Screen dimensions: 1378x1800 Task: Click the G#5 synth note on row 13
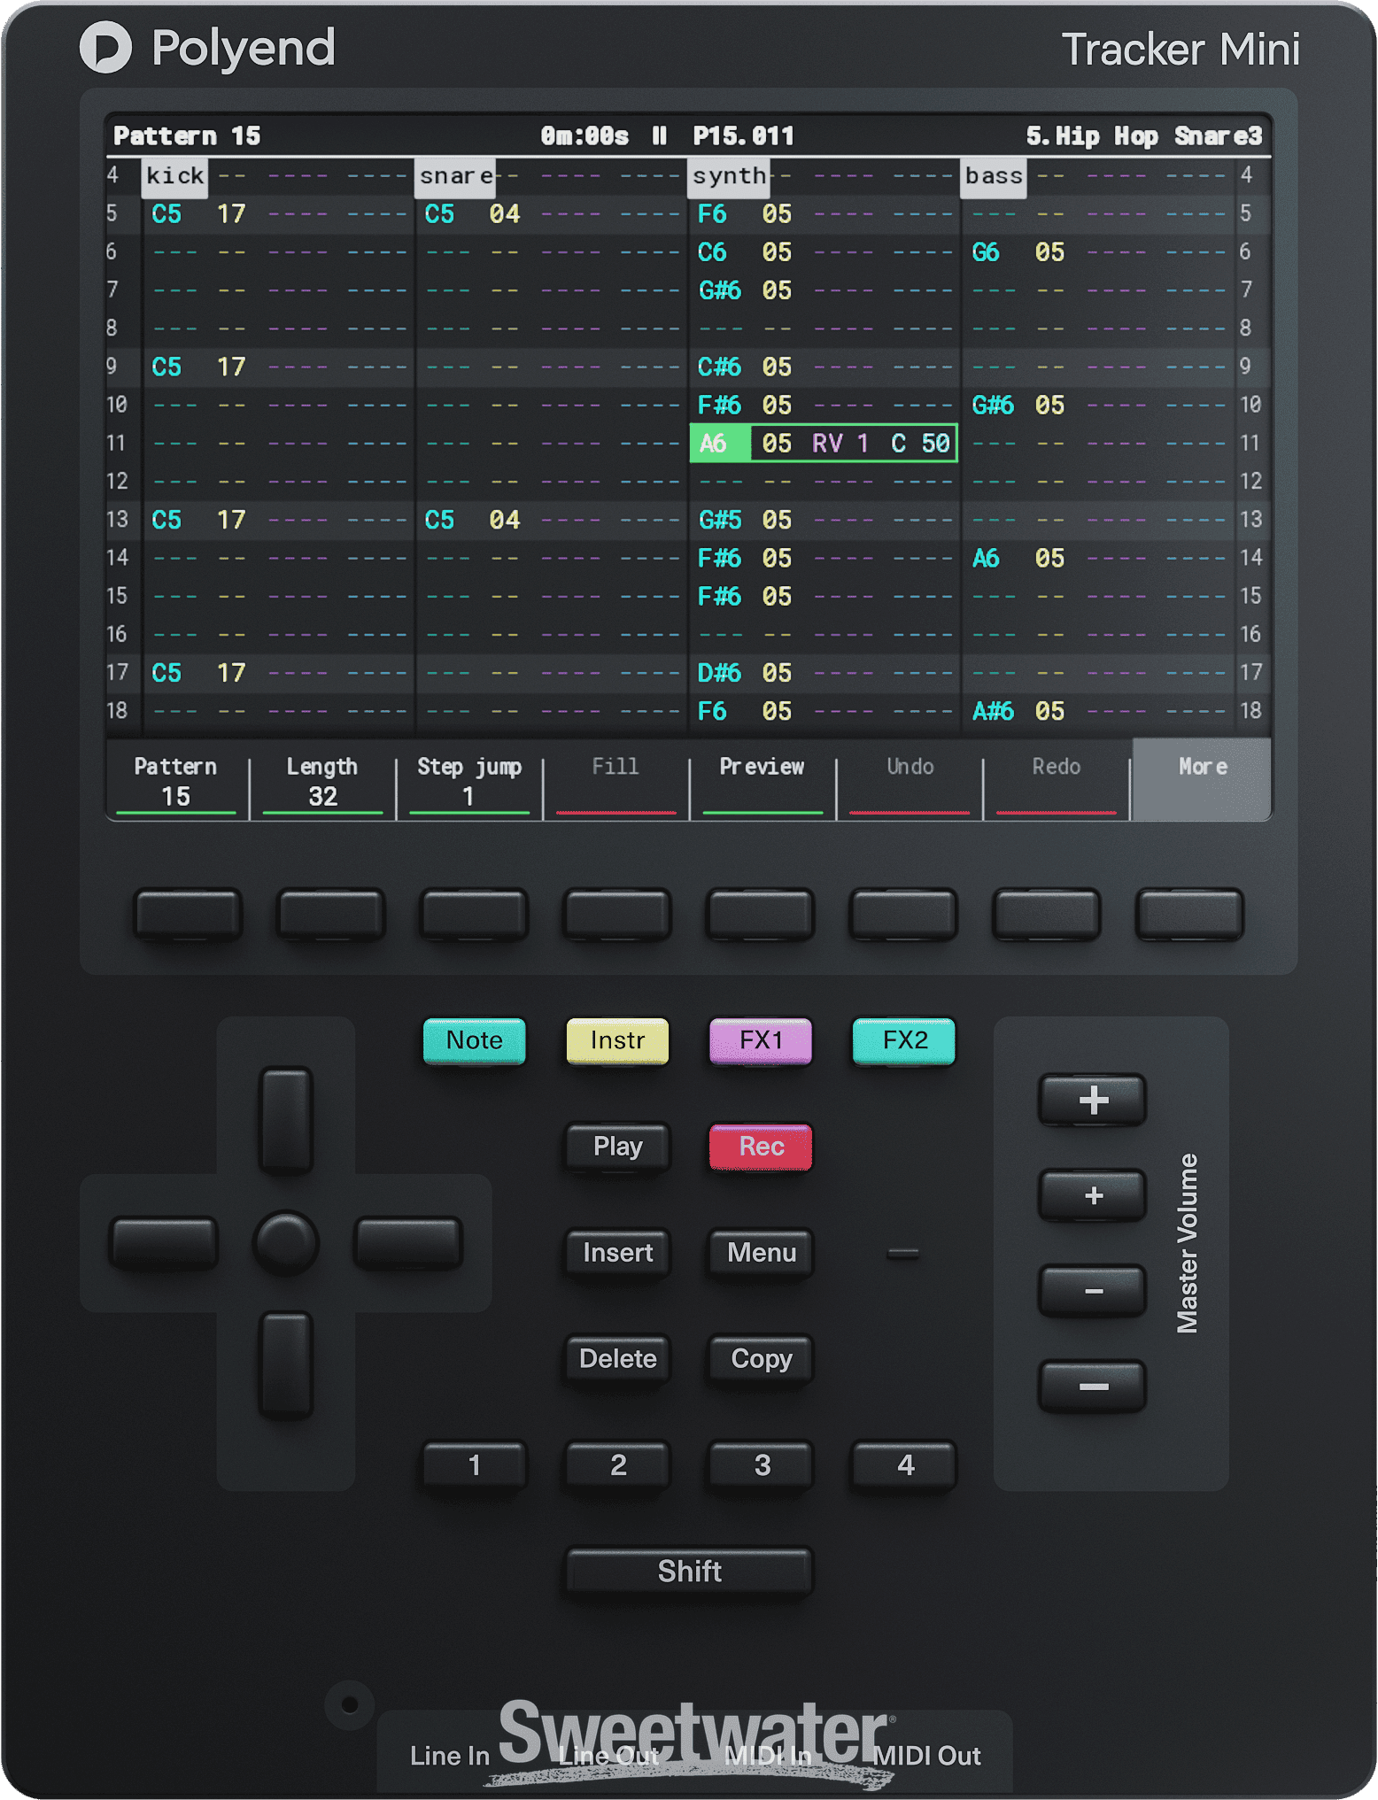719,520
